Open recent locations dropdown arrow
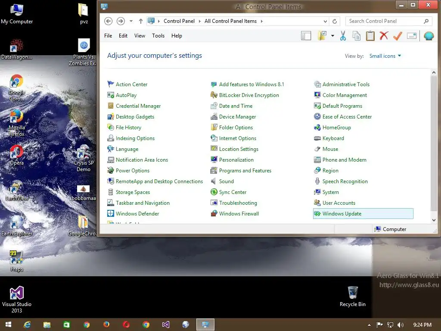This screenshot has height=331, width=441. (131, 21)
